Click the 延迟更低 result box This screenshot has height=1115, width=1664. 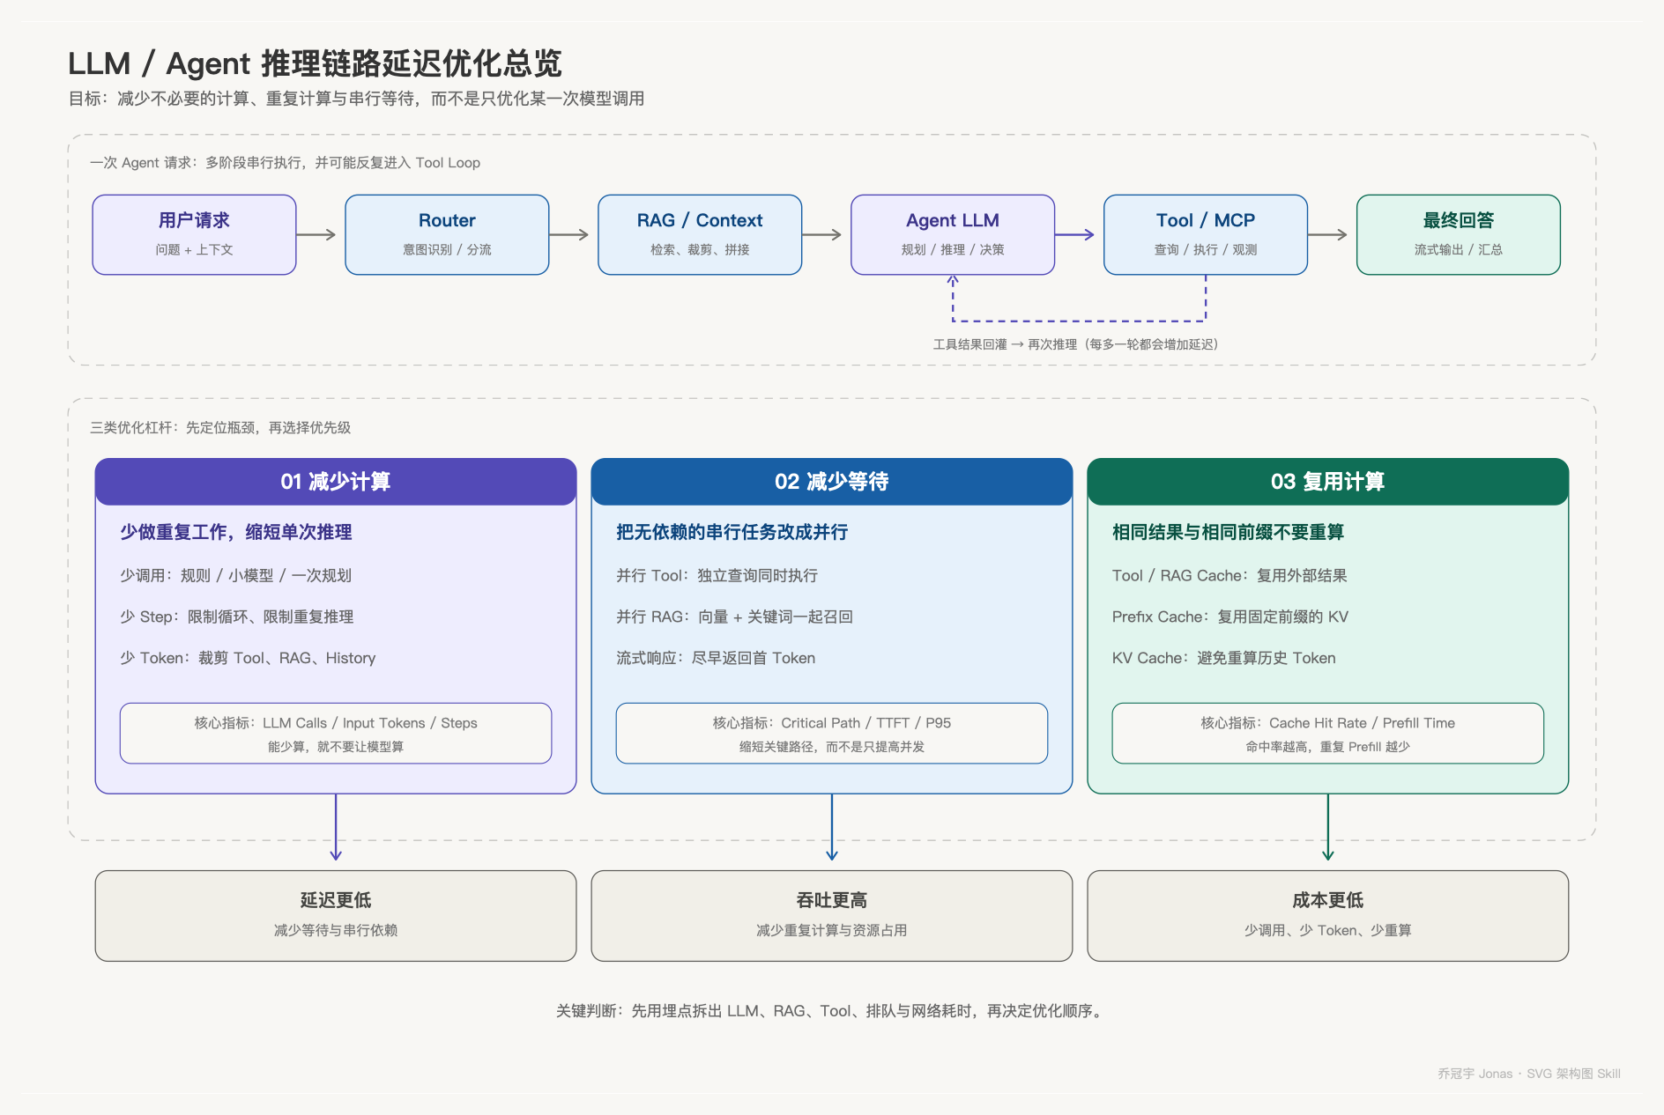pos(336,916)
